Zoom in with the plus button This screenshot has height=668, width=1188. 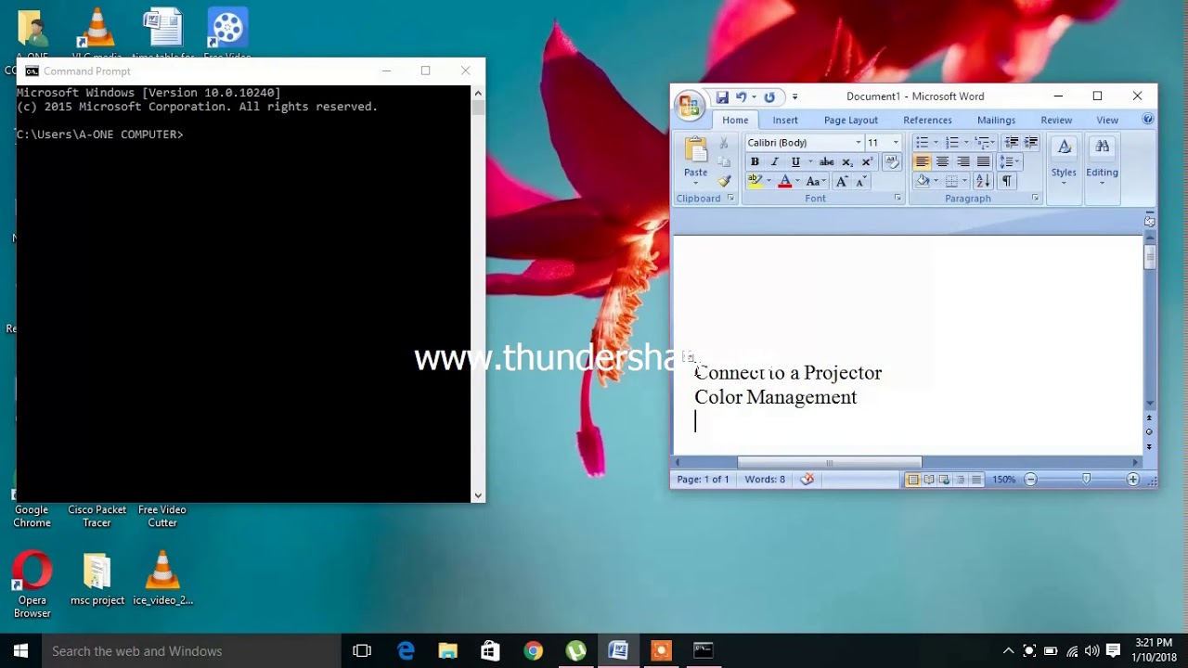point(1132,480)
